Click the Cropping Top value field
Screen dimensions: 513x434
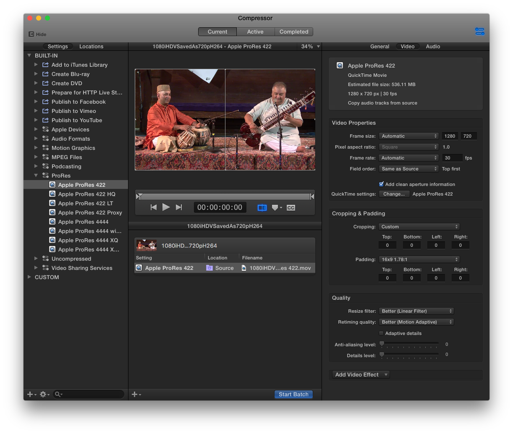(387, 245)
